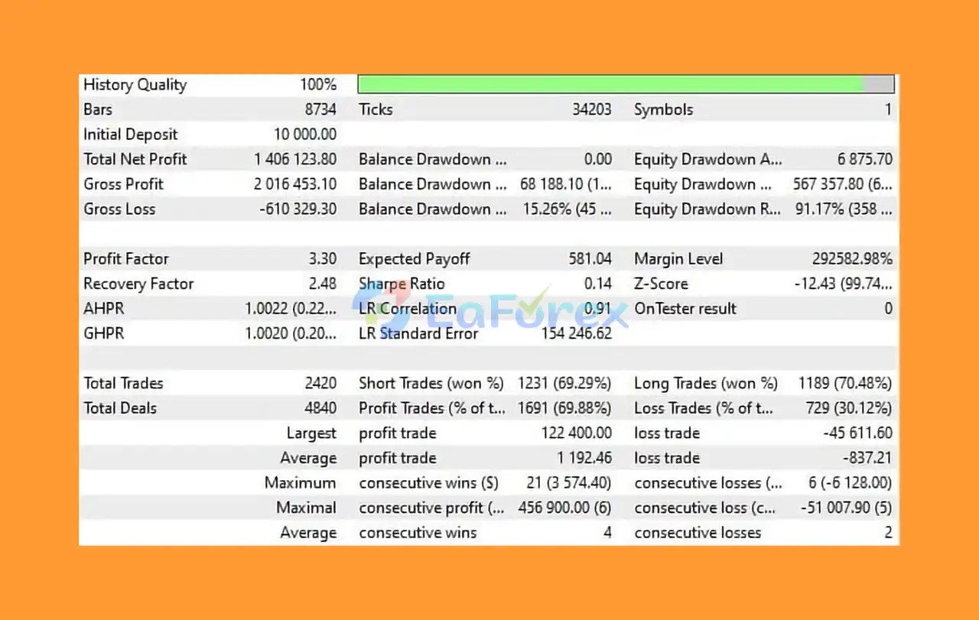Click Profit Trades value 1691 (69.88%)
Screen dimensions: 979x620
[x=565, y=408]
